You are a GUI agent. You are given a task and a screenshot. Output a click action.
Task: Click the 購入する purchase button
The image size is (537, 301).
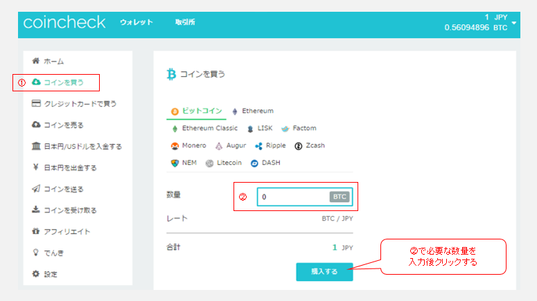point(324,271)
